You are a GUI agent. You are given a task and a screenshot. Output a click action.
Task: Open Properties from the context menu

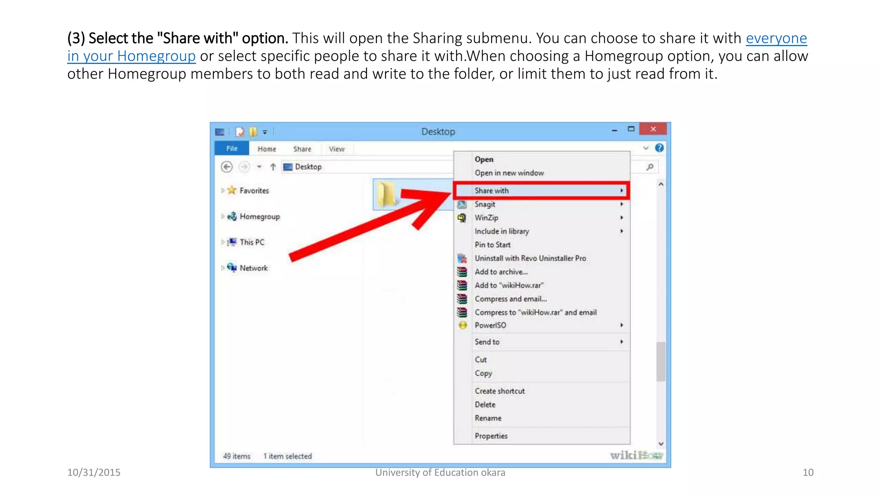542,436
